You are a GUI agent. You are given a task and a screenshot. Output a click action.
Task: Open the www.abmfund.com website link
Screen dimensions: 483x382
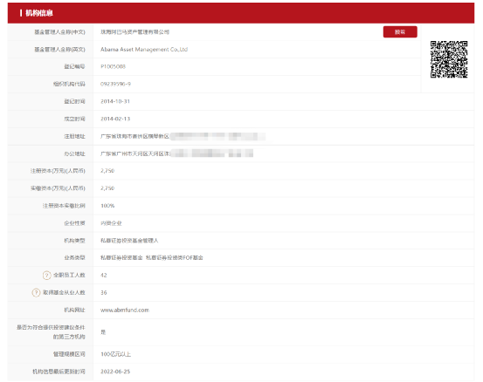click(x=125, y=310)
